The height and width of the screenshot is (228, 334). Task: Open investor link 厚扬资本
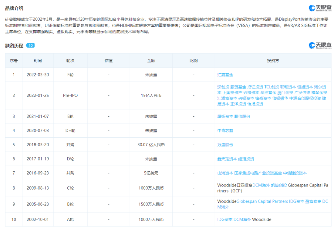(225, 116)
